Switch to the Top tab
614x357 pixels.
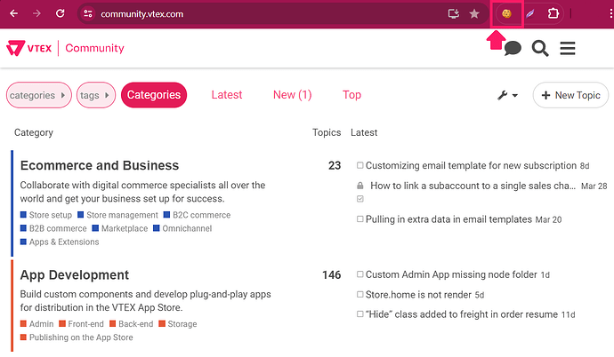[351, 95]
